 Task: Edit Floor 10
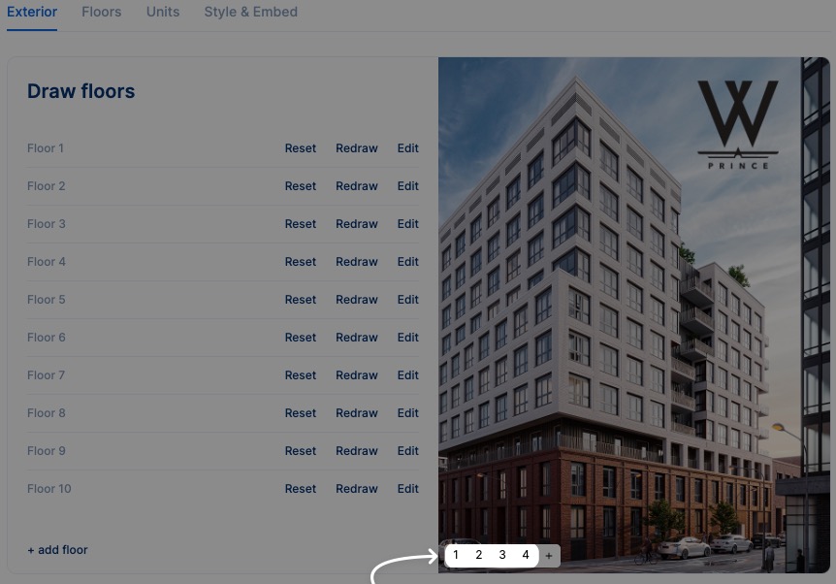(408, 489)
